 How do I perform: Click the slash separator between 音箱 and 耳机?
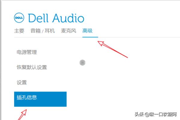pos(43,31)
